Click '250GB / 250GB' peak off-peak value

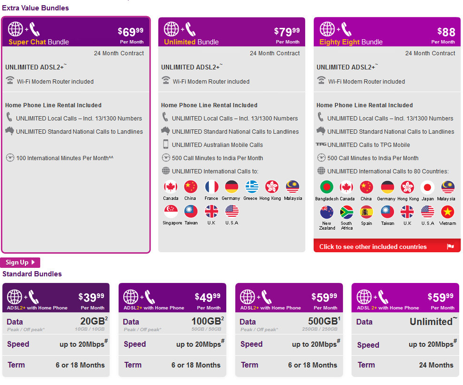[320, 329]
